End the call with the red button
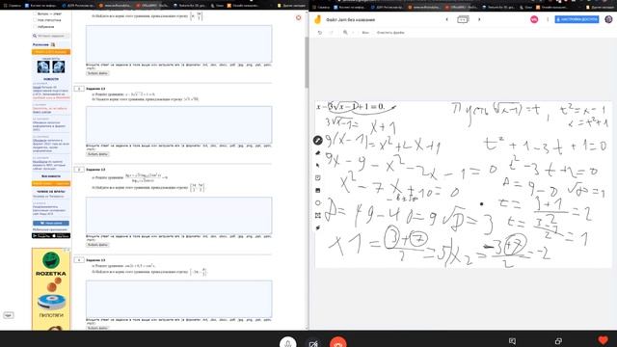The width and height of the screenshot is (617, 347). (x=338, y=343)
